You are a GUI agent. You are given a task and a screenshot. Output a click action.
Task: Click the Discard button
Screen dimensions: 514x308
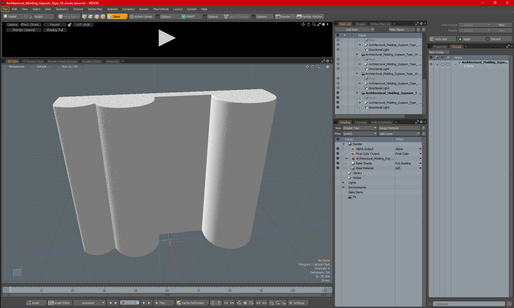click(x=498, y=39)
